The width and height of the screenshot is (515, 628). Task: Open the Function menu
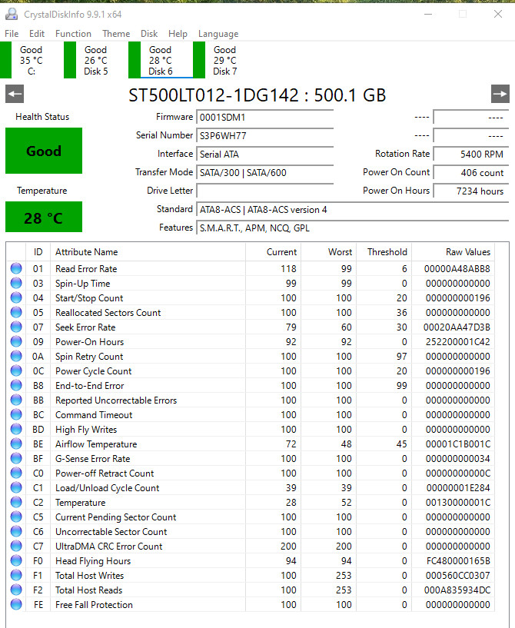click(73, 34)
